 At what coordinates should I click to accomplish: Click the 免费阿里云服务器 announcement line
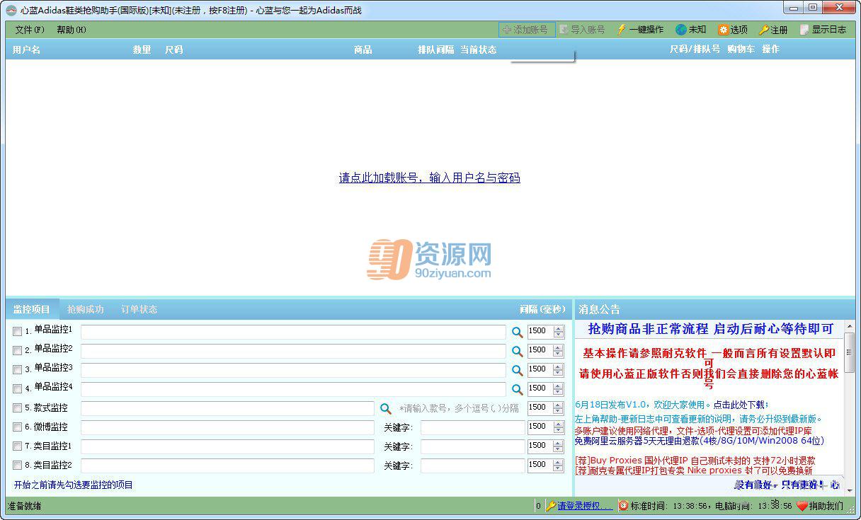pyautogui.click(x=699, y=441)
